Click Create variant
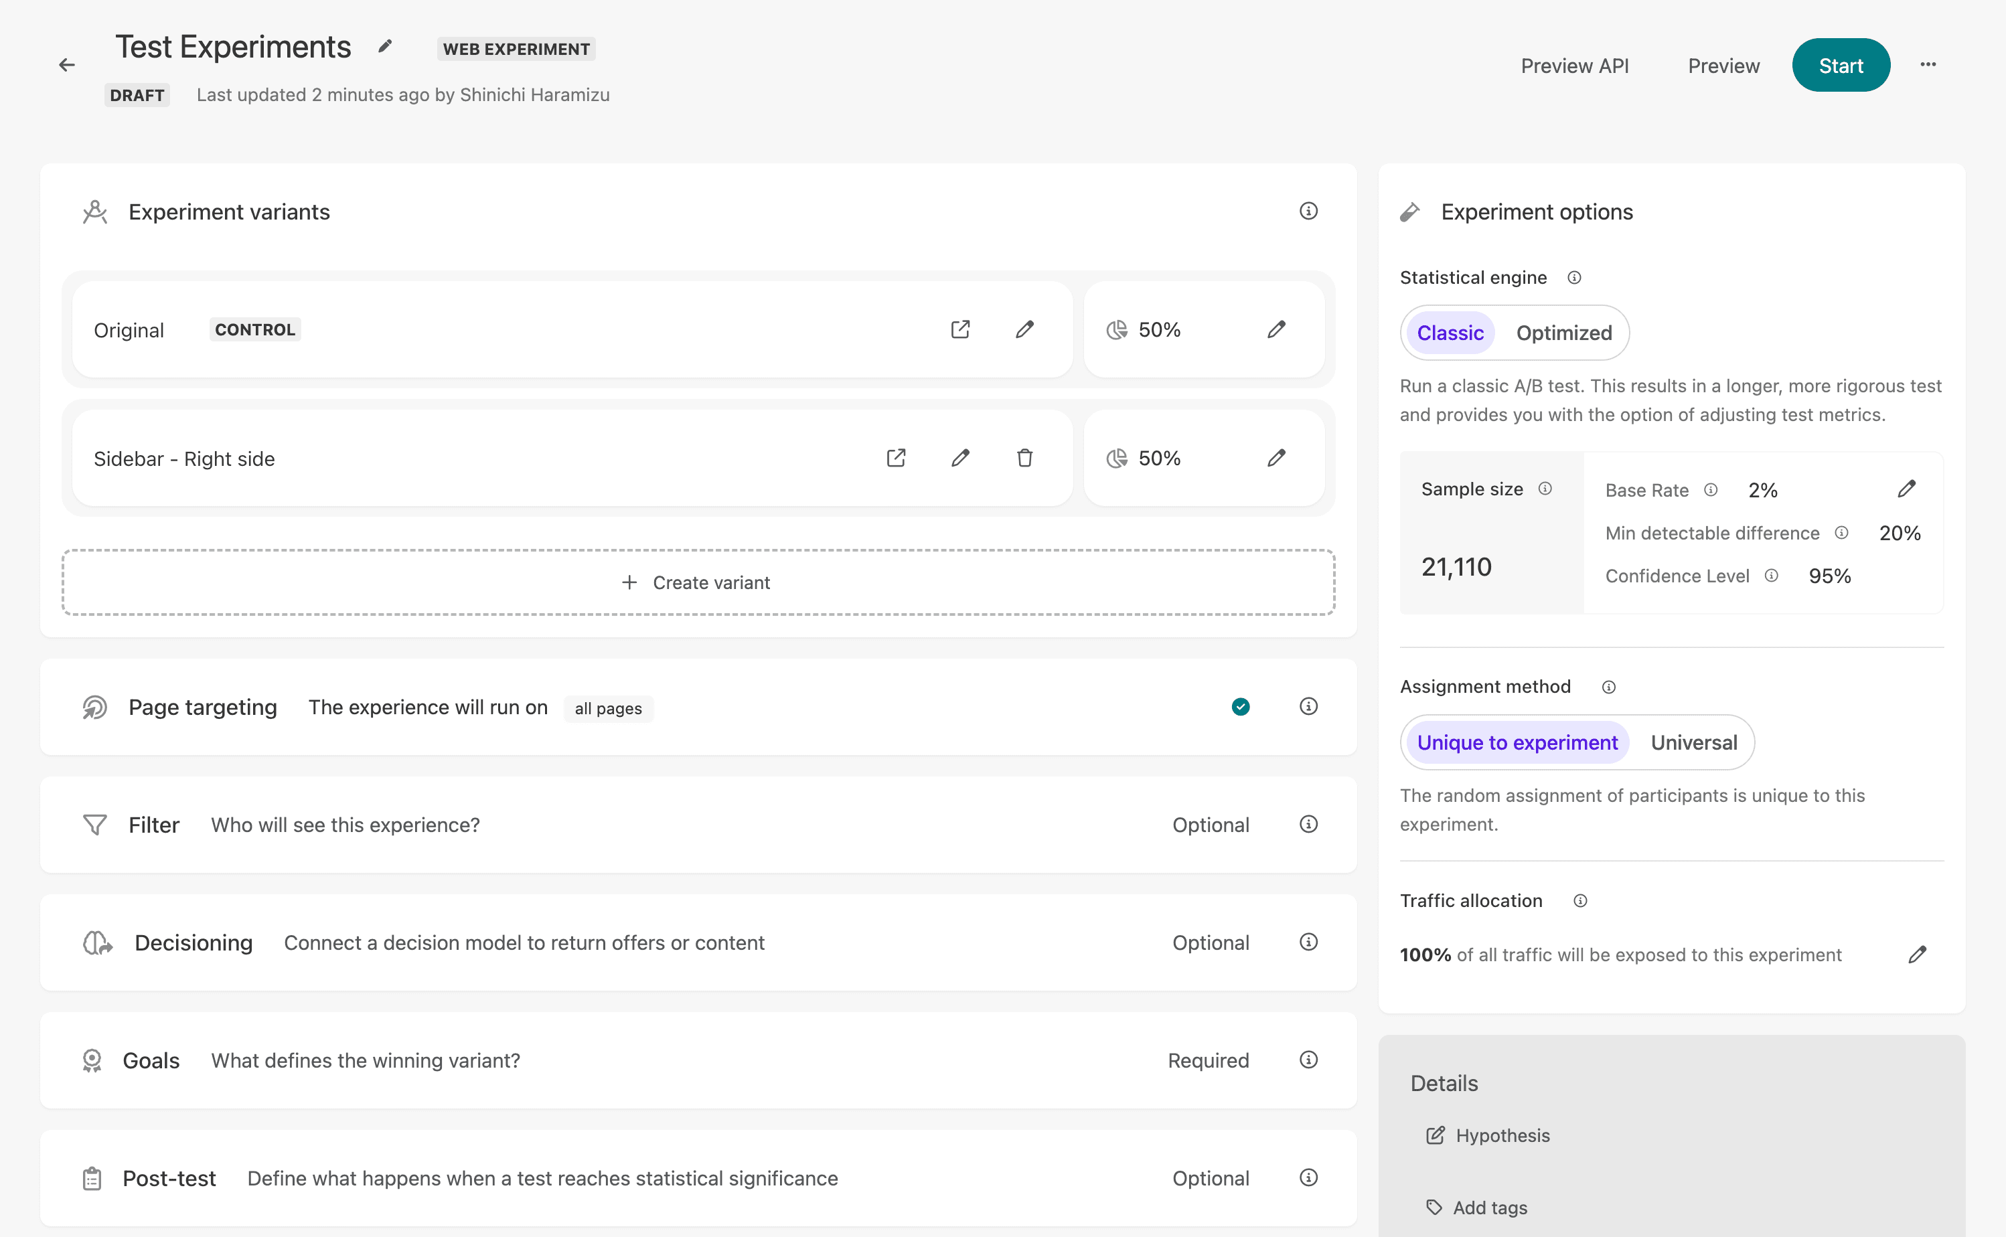The width and height of the screenshot is (2006, 1237). (x=698, y=582)
